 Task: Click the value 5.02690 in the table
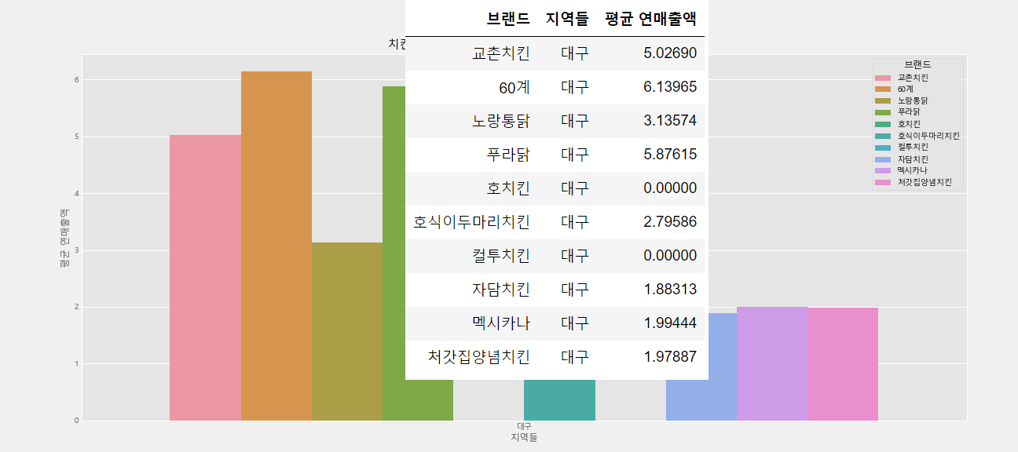pyautogui.click(x=670, y=53)
